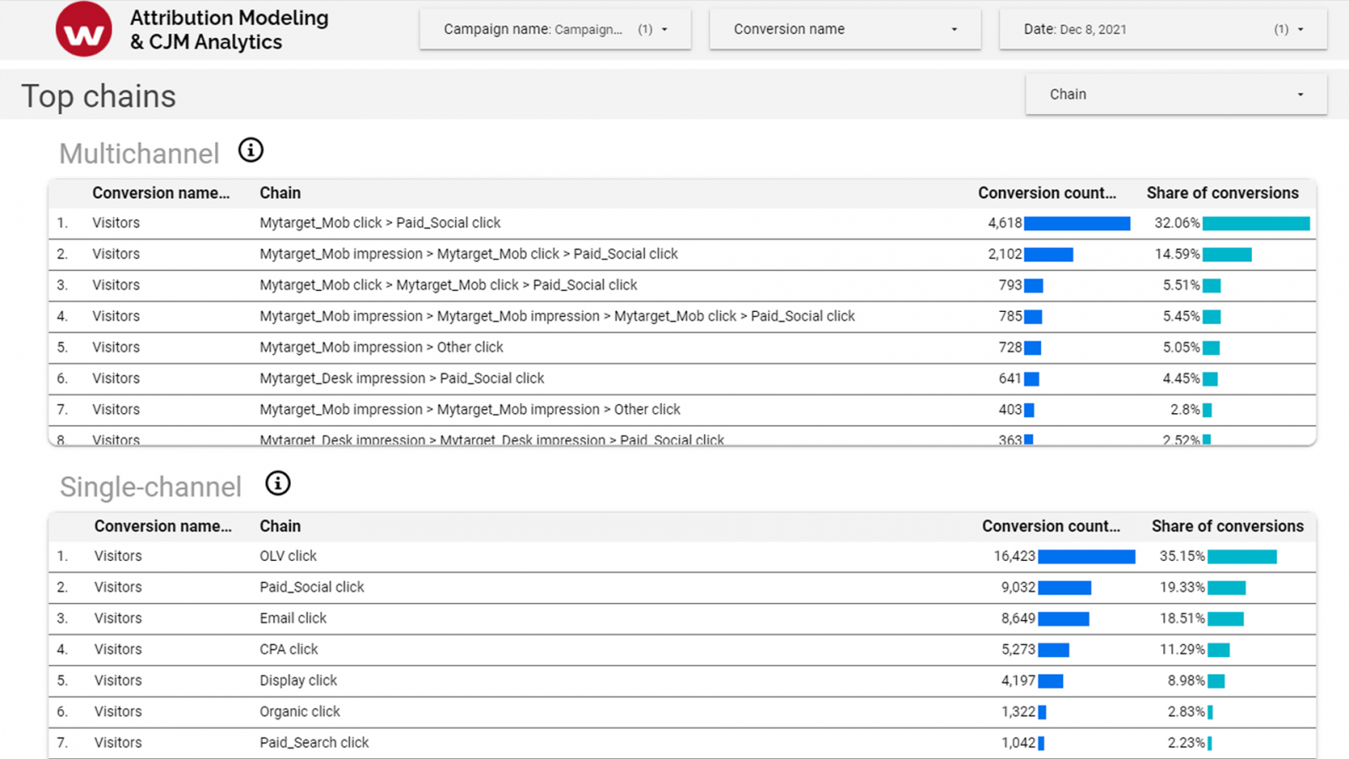
Task: Click the blue bar for 4,618 conversions
Action: [1077, 223]
